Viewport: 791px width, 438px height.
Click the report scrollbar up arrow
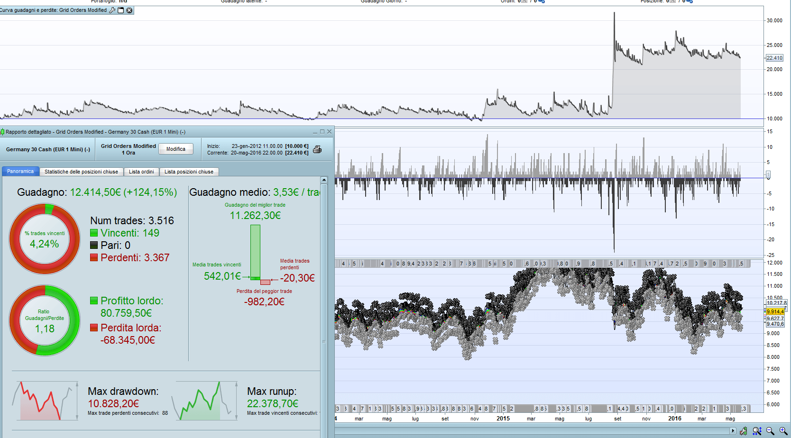tap(324, 180)
